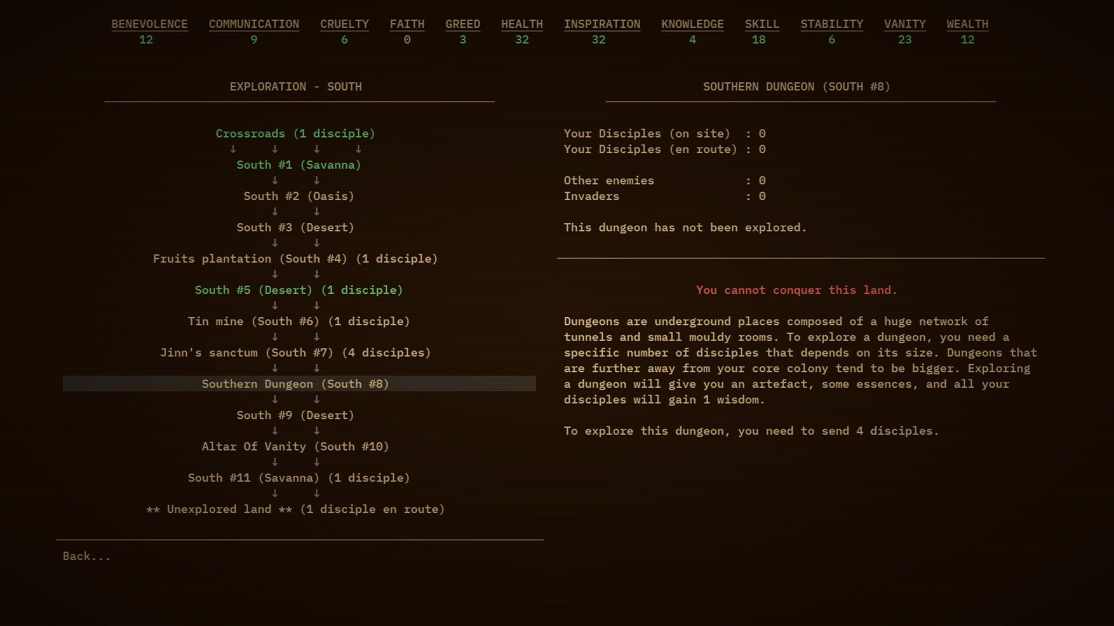
Task: Select South #11 Savanna region
Action: 298,478
